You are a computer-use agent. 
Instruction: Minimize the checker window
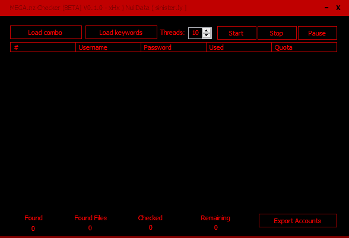point(326,8)
